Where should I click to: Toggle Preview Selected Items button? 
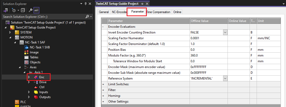[36, 10]
